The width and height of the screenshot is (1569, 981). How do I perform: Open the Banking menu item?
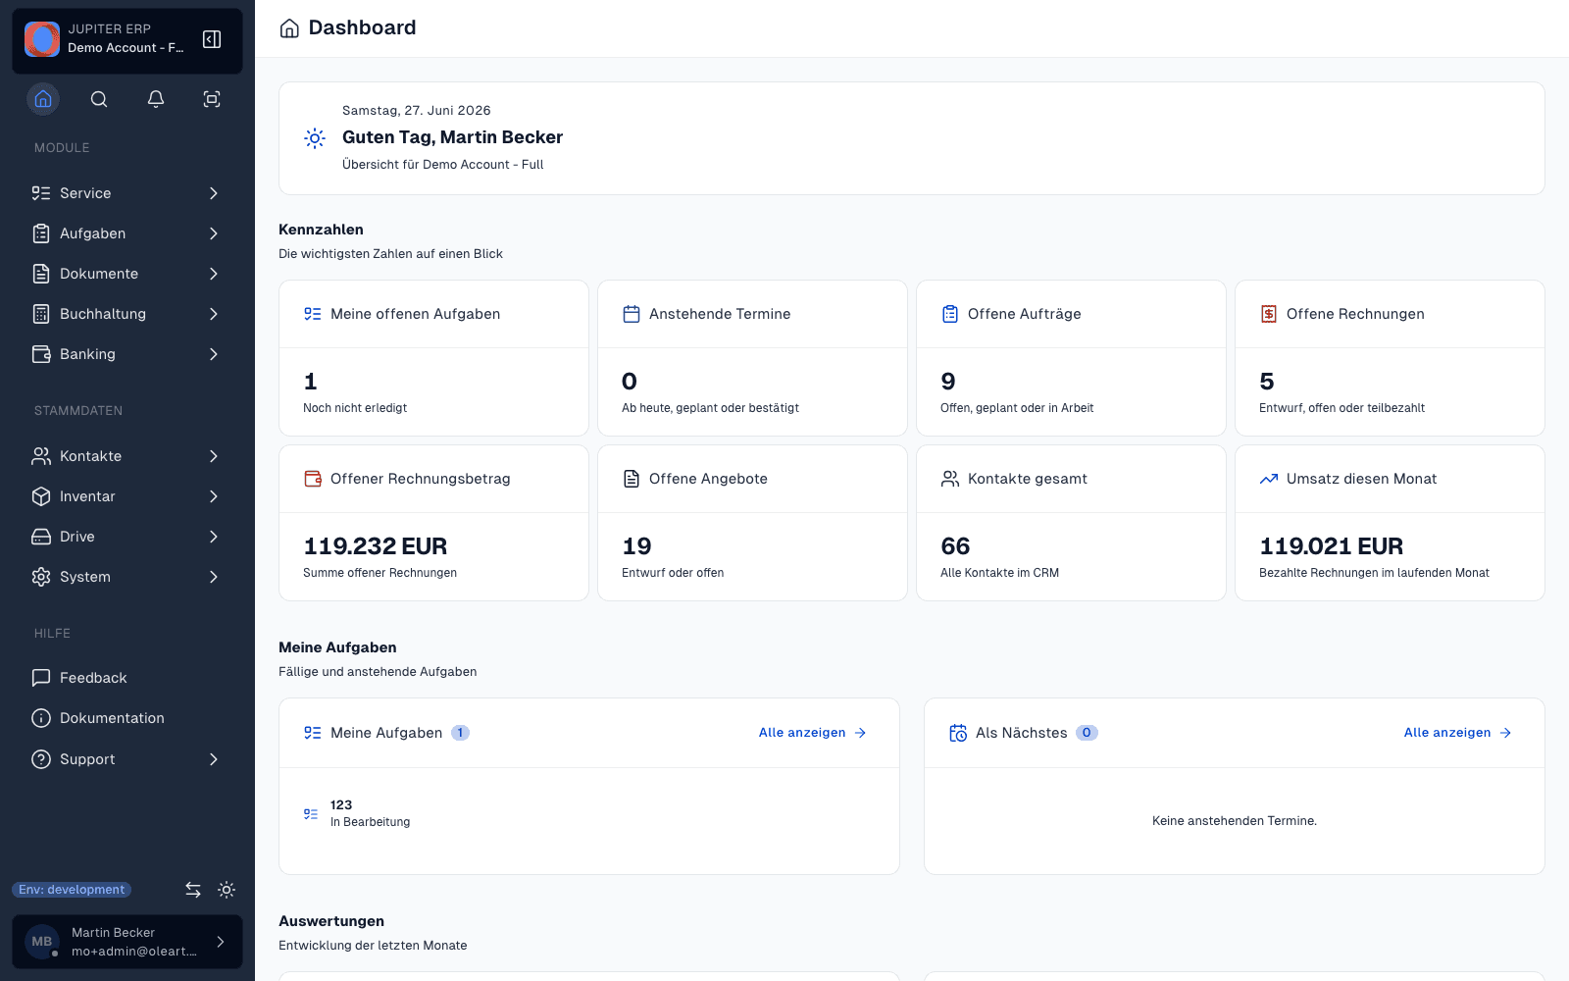(127, 354)
